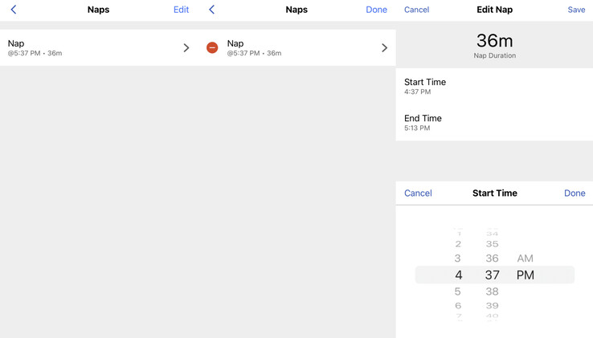Select the Start Time row
Screen dimensions: 593x338
click(x=494, y=86)
